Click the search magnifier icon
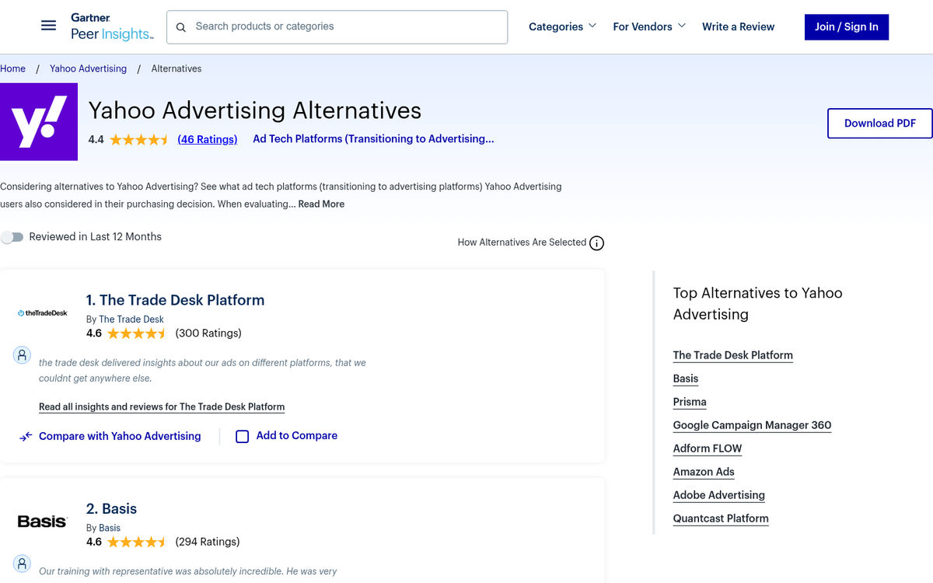 (180, 26)
